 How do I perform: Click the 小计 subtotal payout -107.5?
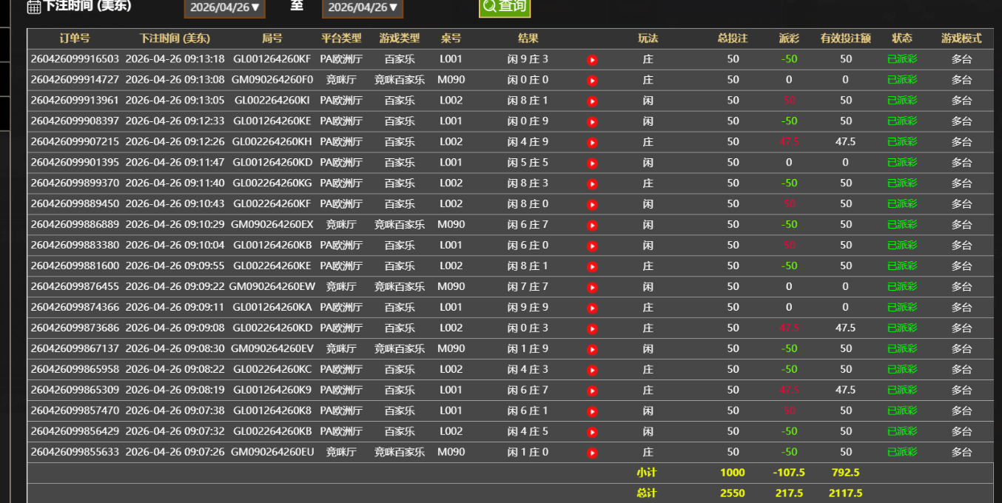tap(789, 473)
